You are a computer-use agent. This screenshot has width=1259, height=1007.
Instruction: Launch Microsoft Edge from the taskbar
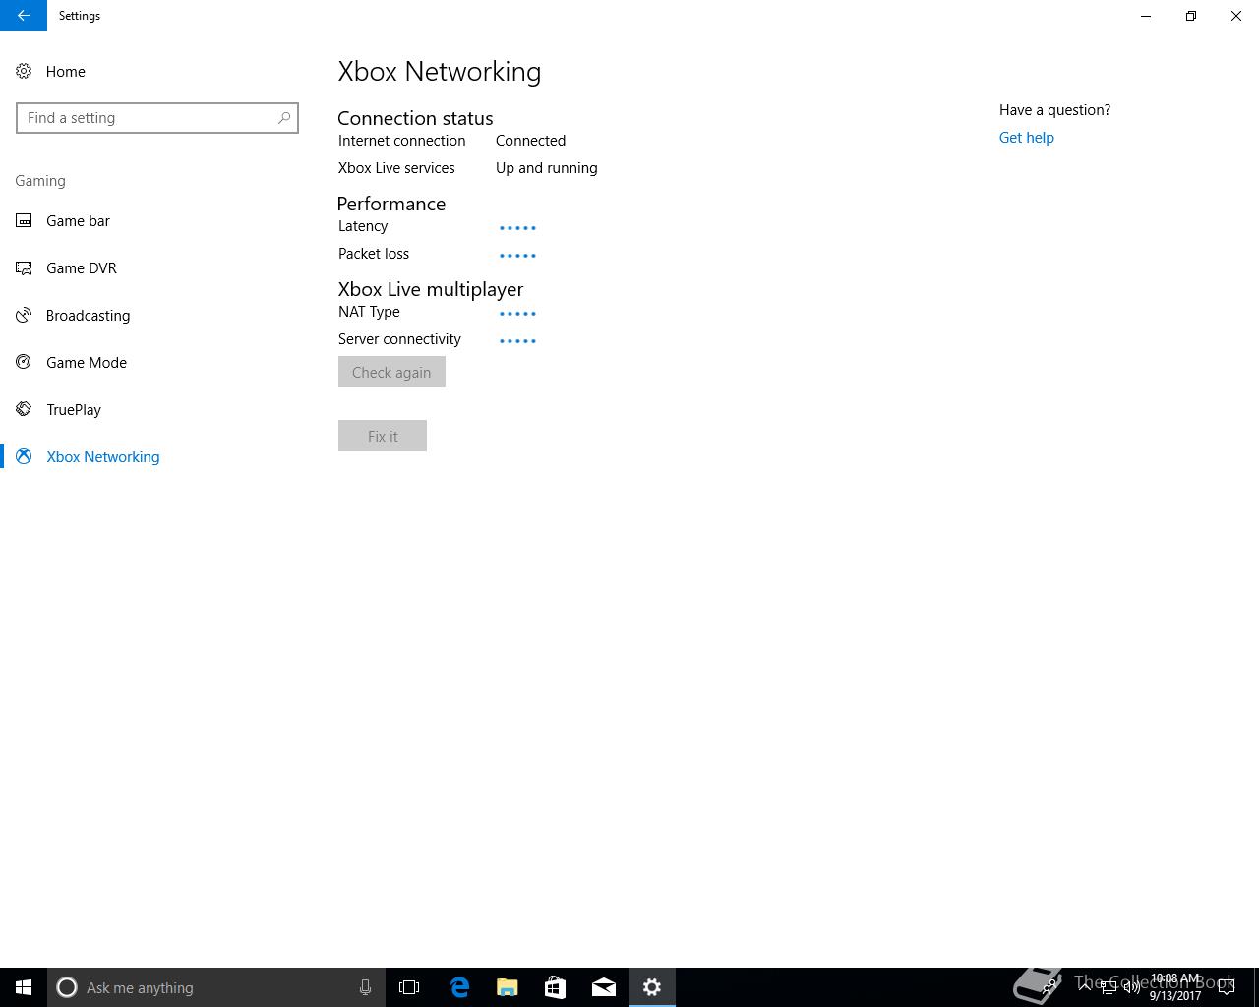pyautogui.click(x=459, y=987)
